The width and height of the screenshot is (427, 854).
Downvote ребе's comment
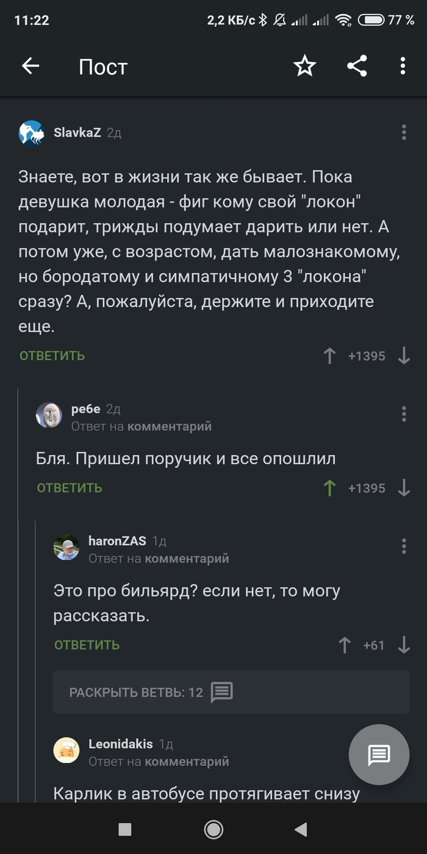[404, 488]
